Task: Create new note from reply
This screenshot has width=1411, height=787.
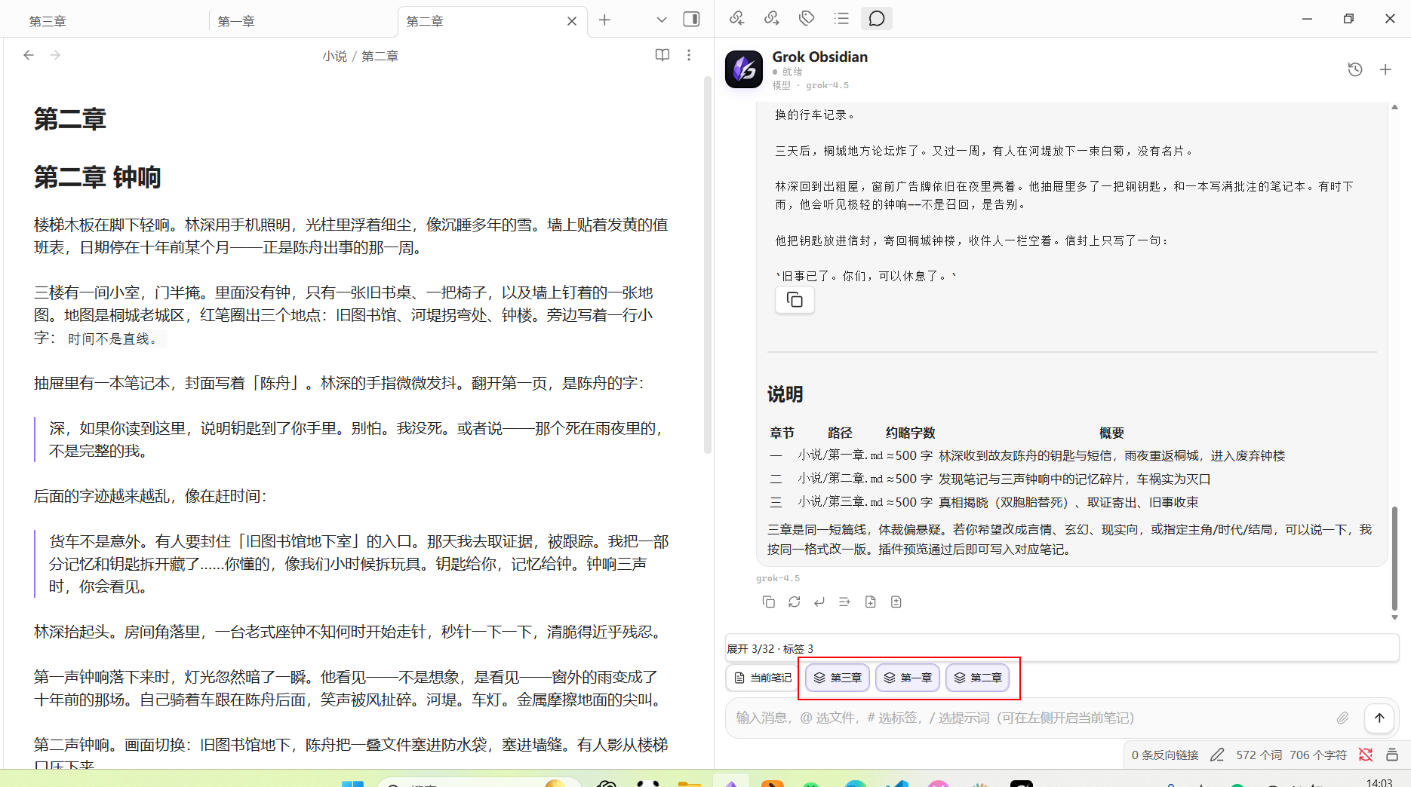Action: pyautogui.click(x=870, y=602)
